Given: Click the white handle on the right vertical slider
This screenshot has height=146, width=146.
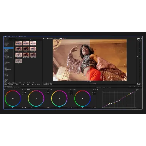Looking at the screenshot, I should click(x=138, y=57).
